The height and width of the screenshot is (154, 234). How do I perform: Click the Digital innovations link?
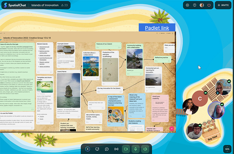(x=45, y=55)
